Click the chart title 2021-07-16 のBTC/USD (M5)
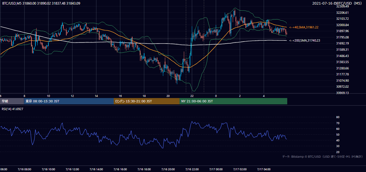This screenshot has height=172, width=366. click(337, 3)
